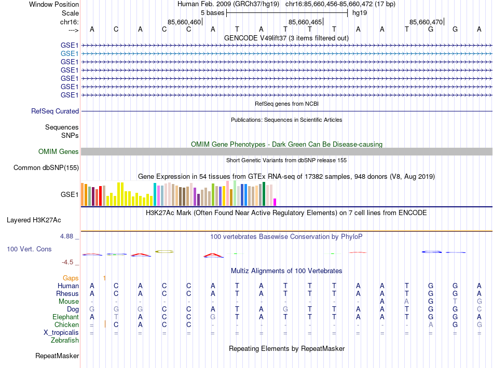Select the Mouse alignment row label
The image size is (493, 368).
pyautogui.click(x=69, y=302)
